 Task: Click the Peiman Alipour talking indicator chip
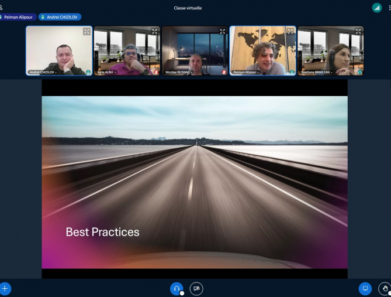pyautogui.click(x=18, y=17)
